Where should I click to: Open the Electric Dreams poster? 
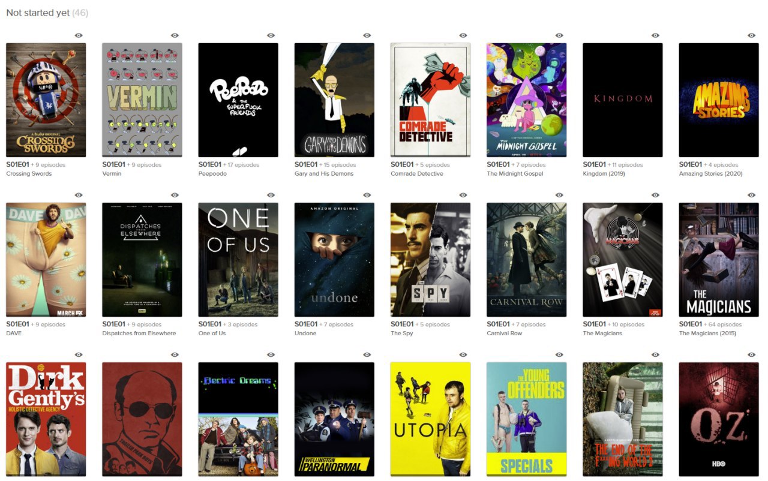pos(238,419)
